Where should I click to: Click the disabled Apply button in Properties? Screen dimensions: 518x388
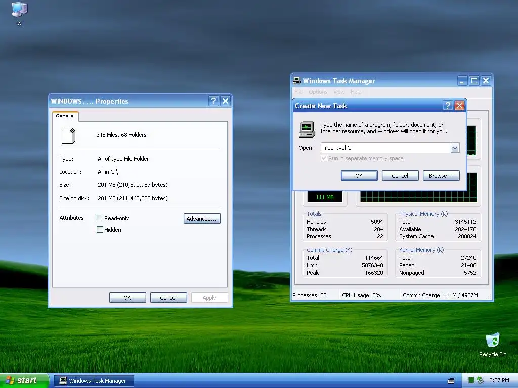click(209, 297)
